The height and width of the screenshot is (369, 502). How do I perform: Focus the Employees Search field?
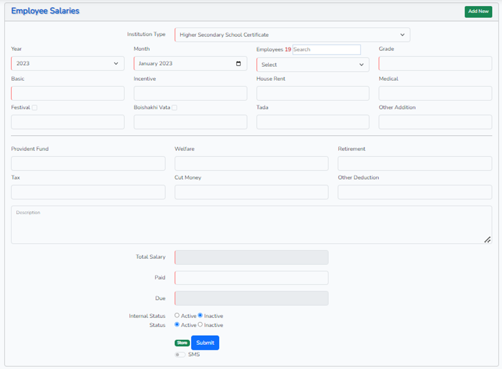click(x=326, y=49)
